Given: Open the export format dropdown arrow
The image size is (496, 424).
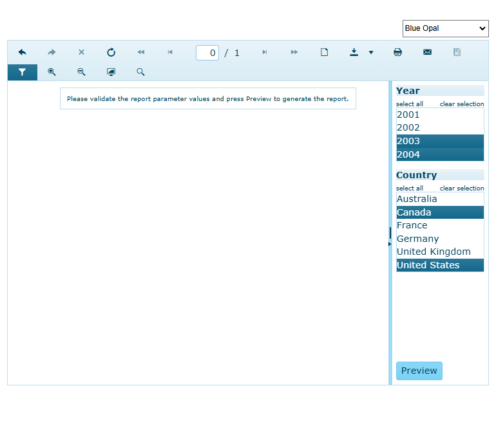Looking at the screenshot, I should 371,53.
